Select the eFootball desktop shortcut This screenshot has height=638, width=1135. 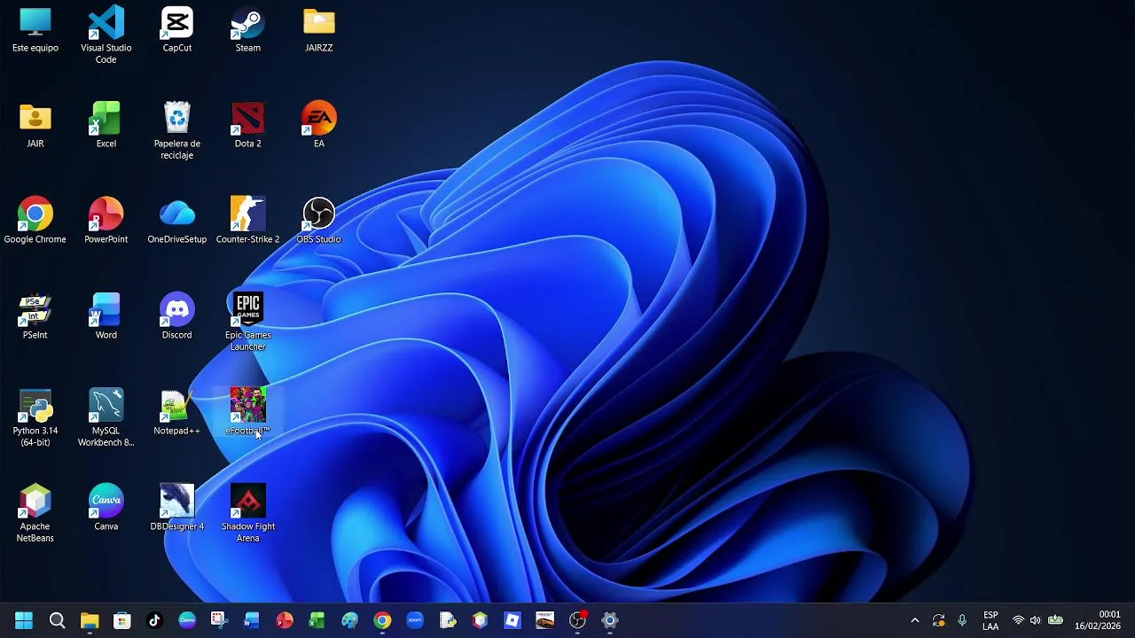[x=248, y=413]
